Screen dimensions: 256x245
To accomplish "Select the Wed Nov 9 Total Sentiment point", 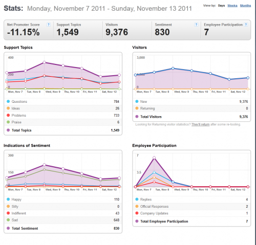I will [x=44, y=165].
